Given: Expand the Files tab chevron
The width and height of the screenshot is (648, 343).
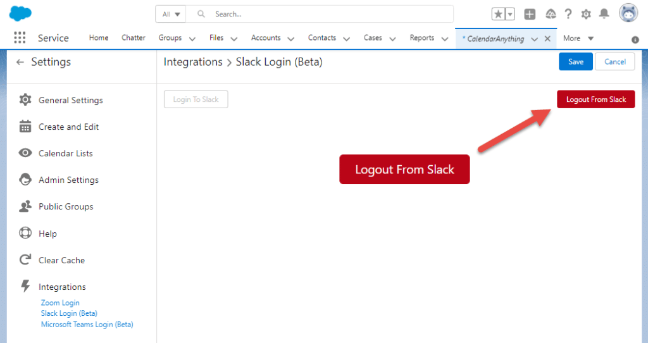Looking at the screenshot, I should pos(234,39).
